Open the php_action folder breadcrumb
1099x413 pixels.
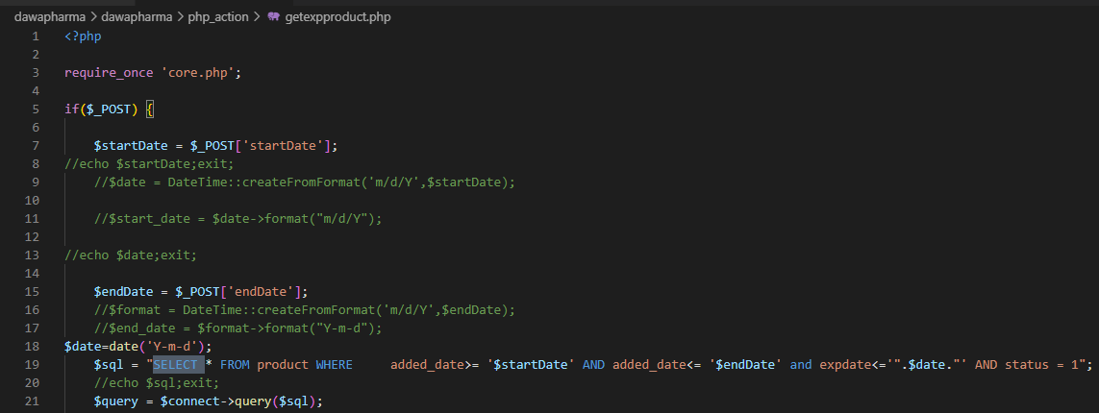pos(218,16)
